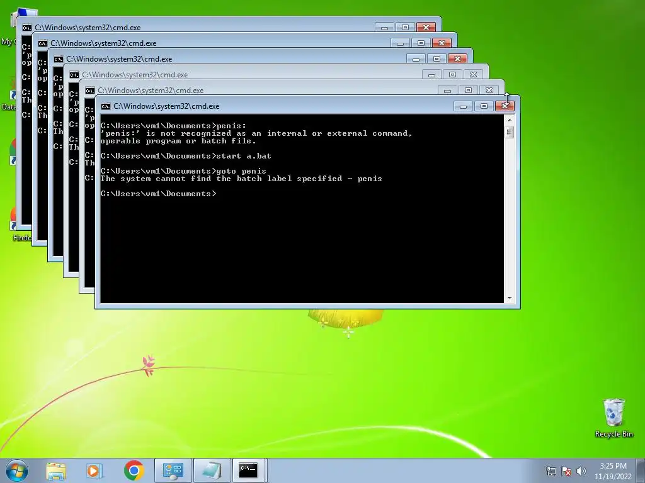
Task: Launch Windows Media Player from the taskbar
Action: [94, 470]
